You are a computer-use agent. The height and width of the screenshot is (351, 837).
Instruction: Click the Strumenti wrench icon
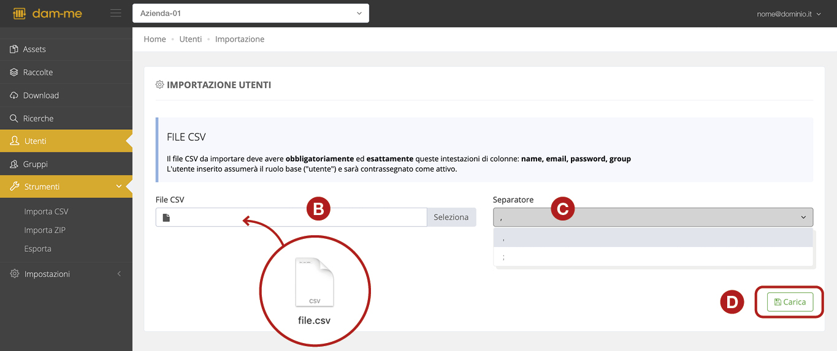15,187
